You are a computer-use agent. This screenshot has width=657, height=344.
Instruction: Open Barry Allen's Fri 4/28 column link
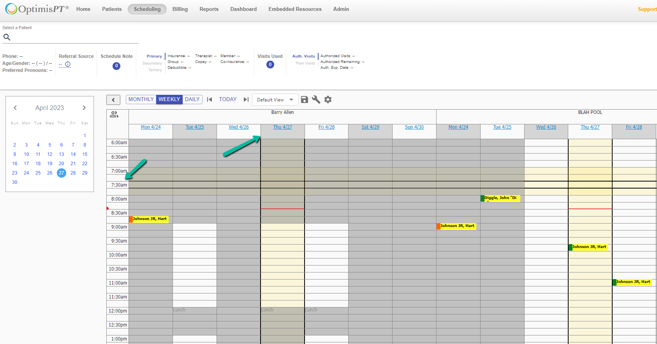pyautogui.click(x=326, y=127)
